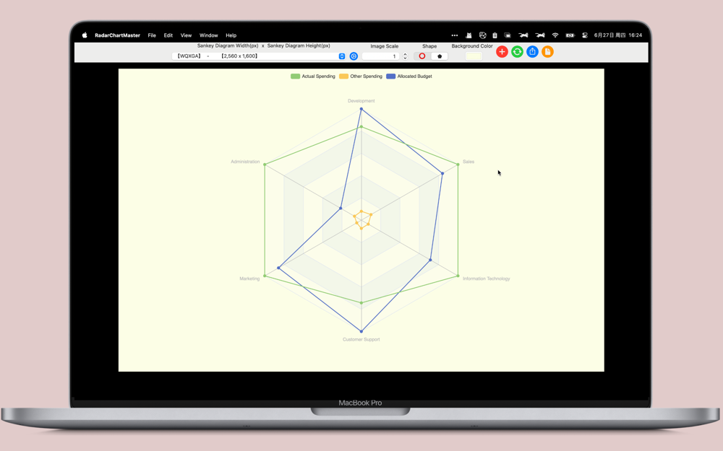
Task: Open the Window menu
Action: tap(208, 35)
